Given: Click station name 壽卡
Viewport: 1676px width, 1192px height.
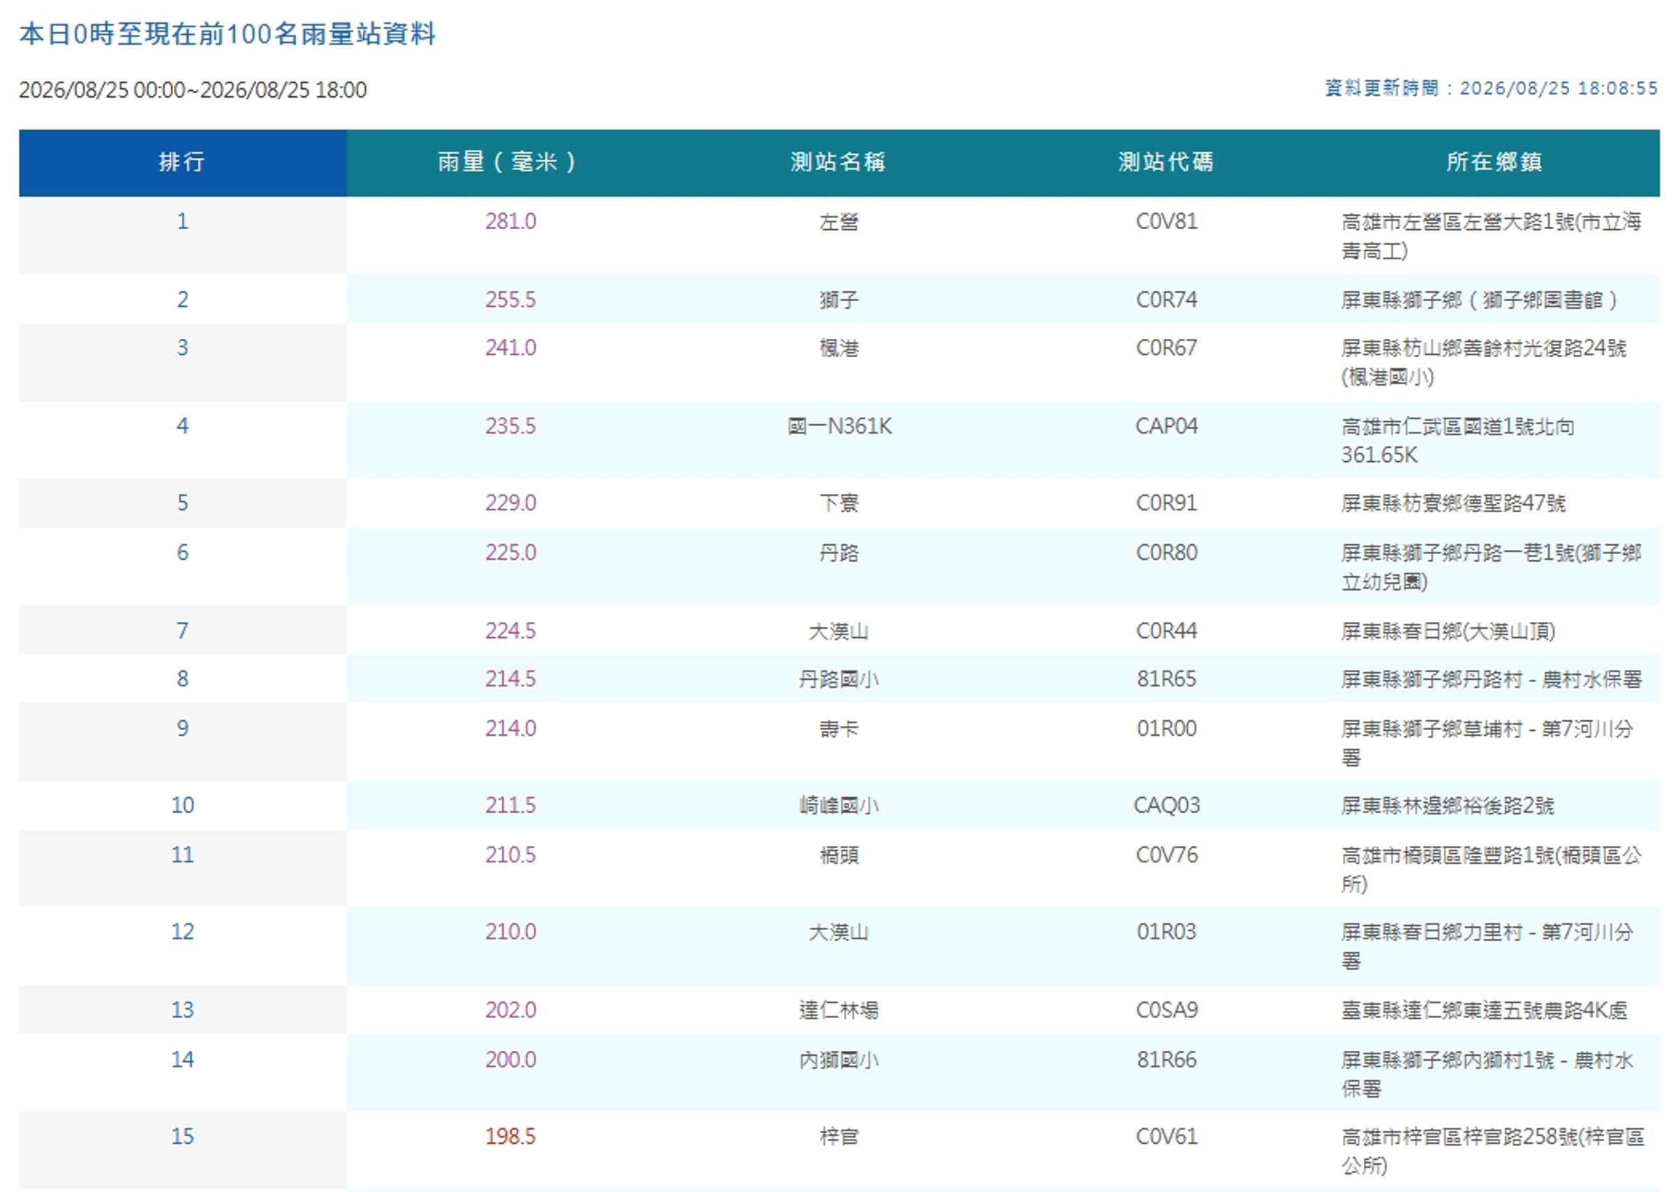Looking at the screenshot, I should [x=839, y=729].
